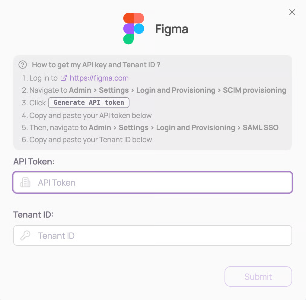Close the Figma setup dialog

(292, 12)
